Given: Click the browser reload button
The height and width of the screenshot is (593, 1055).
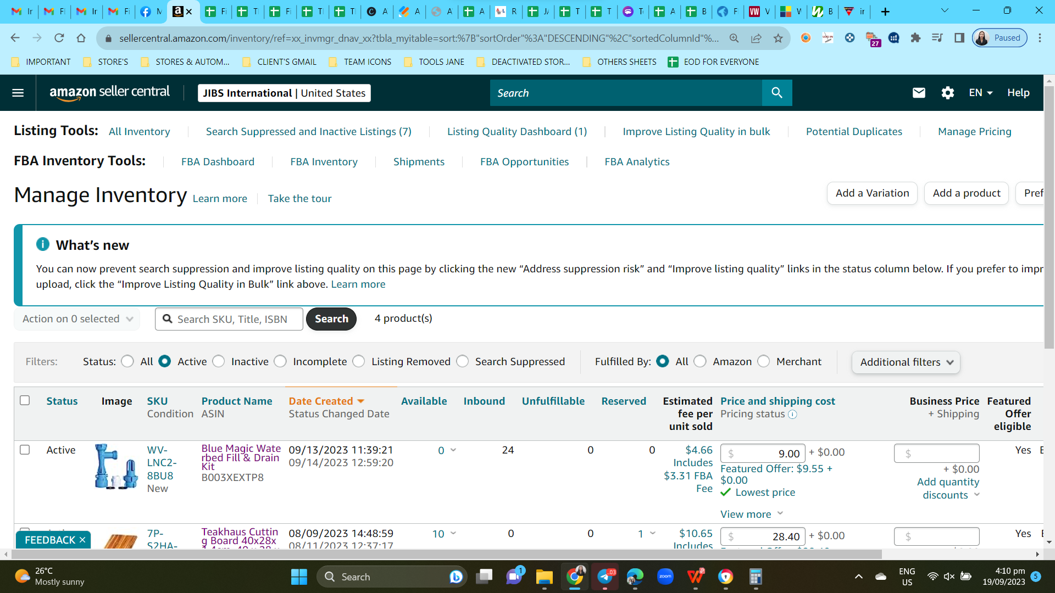Looking at the screenshot, I should pos(59,38).
